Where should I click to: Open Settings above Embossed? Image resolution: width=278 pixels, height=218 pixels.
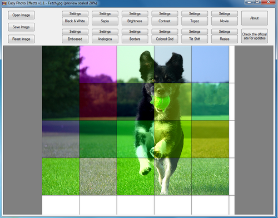click(75, 32)
